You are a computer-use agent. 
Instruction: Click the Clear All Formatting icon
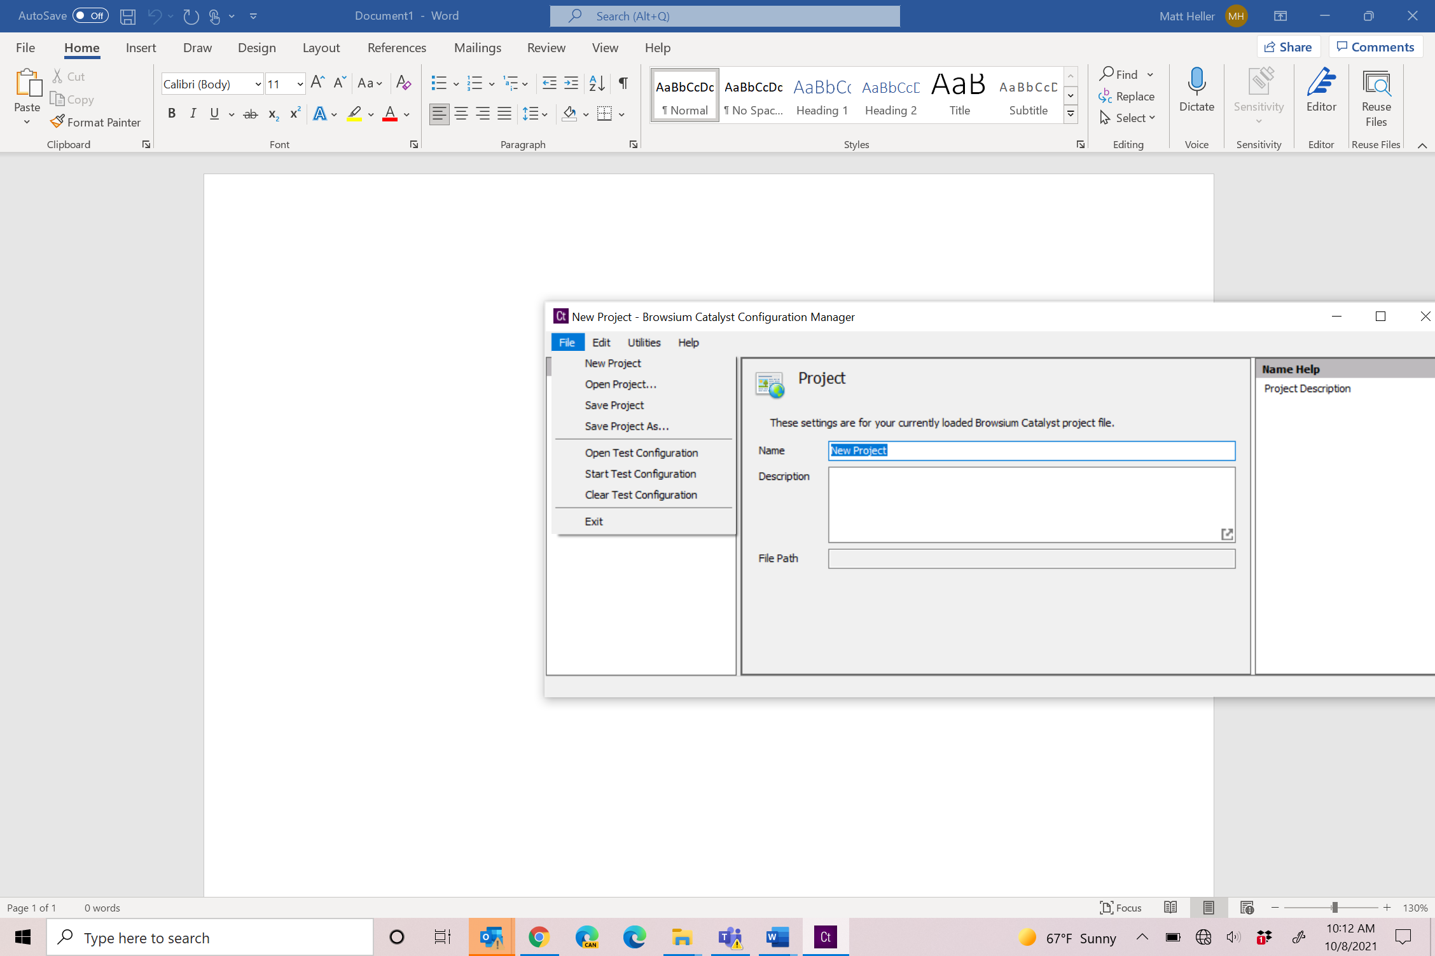[x=403, y=83]
